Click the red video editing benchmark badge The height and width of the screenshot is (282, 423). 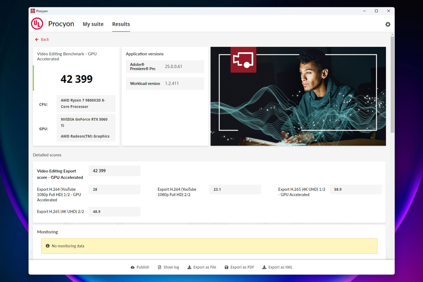(243, 60)
